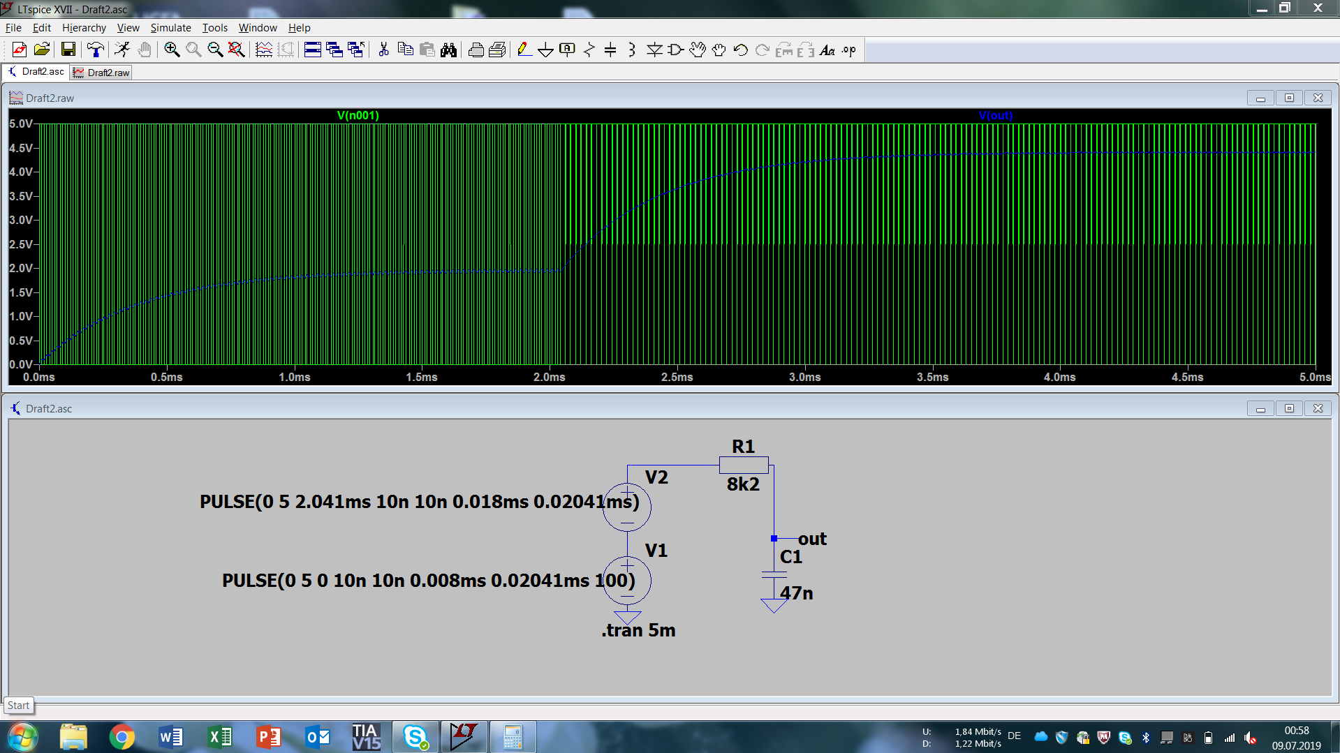Create a new schematic

coord(20,50)
